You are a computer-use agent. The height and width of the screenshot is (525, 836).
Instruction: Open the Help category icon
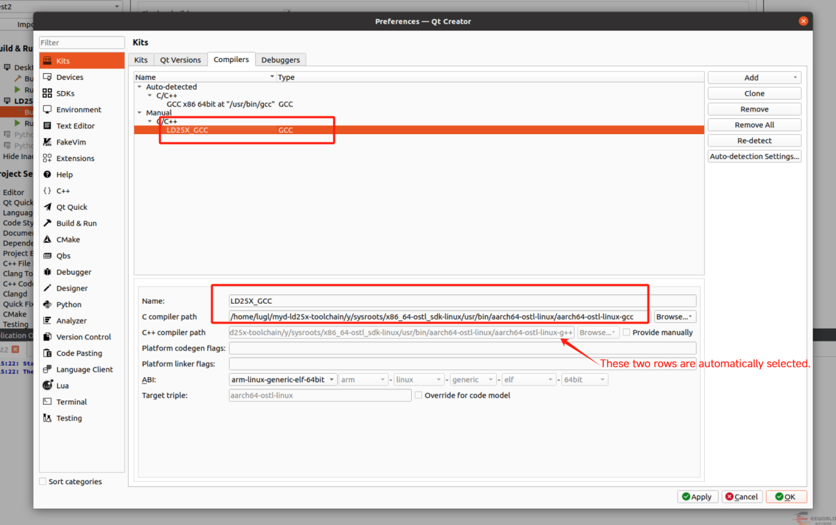48,174
